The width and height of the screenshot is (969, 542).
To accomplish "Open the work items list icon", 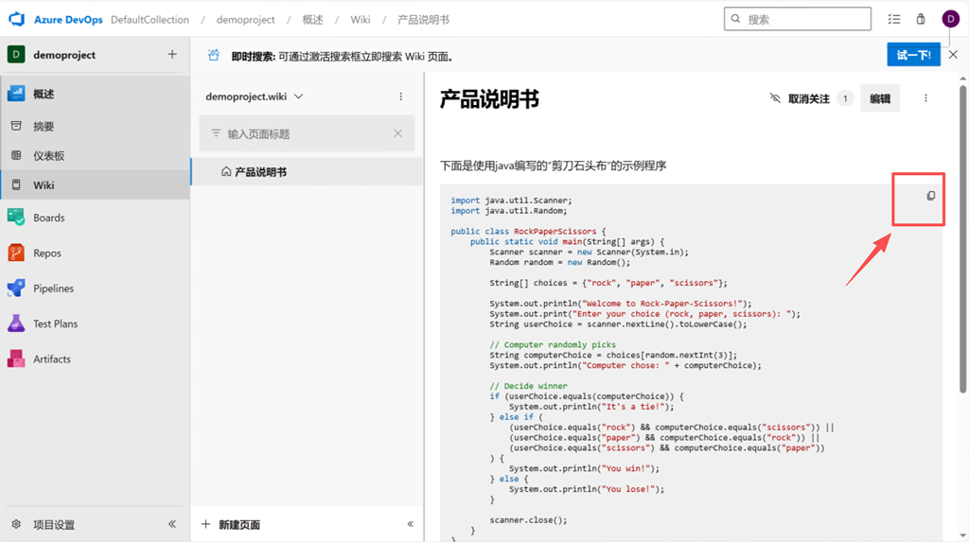I will pos(893,19).
